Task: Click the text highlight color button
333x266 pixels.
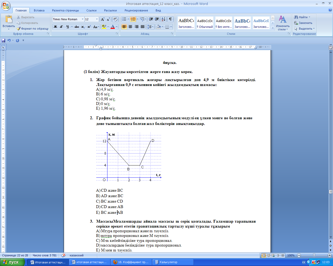Action: click(104, 27)
